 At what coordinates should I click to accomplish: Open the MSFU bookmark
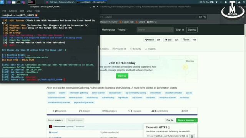click(152, 22)
